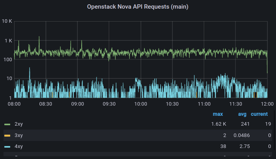This screenshot has height=159, width=276.
Task: Sort legend by avg column
Action: click(x=242, y=114)
